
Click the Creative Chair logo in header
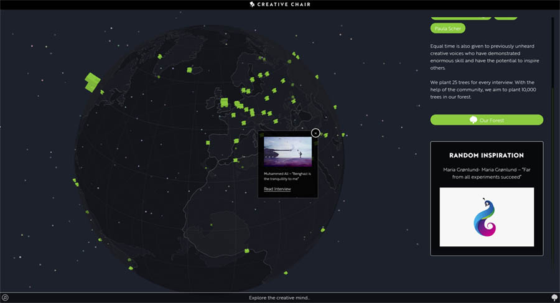click(x=252, y=4)
